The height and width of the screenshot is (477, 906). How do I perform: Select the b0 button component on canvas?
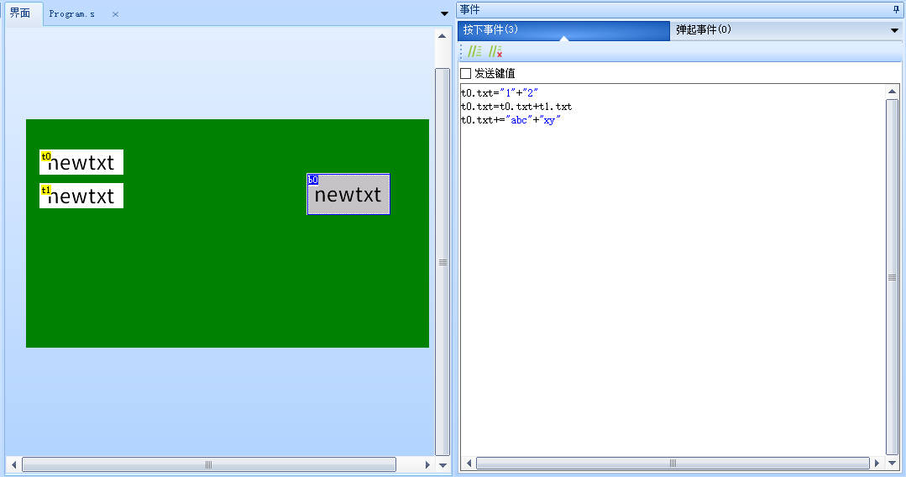pos(348,195)
